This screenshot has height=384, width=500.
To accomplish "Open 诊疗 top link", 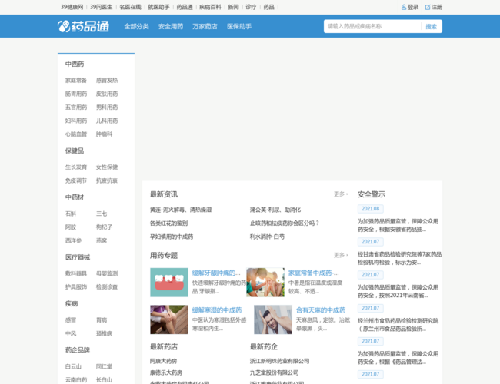I will (x=251, y=7).
